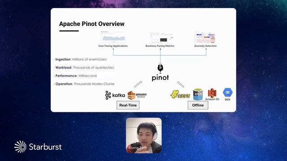Screen dimensions: 287x161
Task: Click the Real-Time box
Action: click(128, 106)
